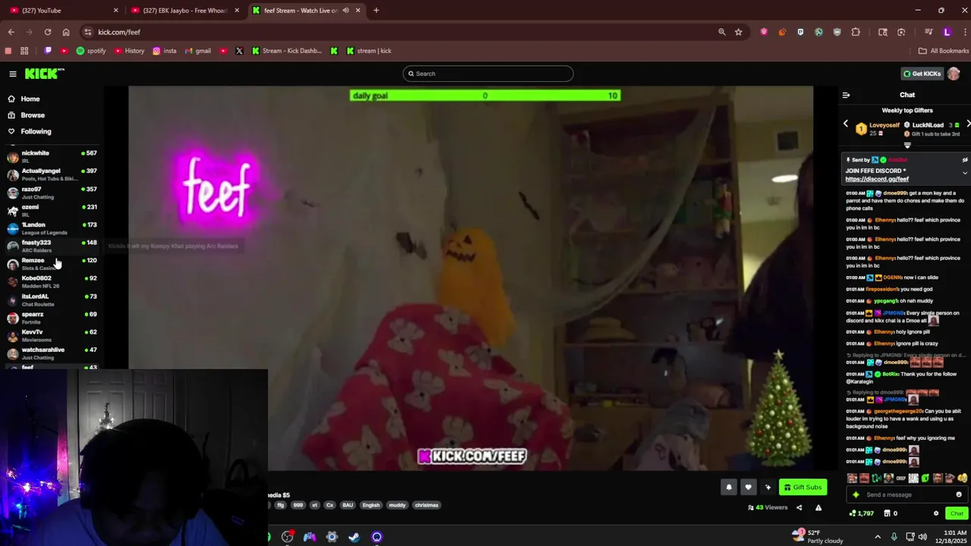Toggle the follow heart button
The height and width of the screenshot is (546, 971).
click(x=748, y=487)
